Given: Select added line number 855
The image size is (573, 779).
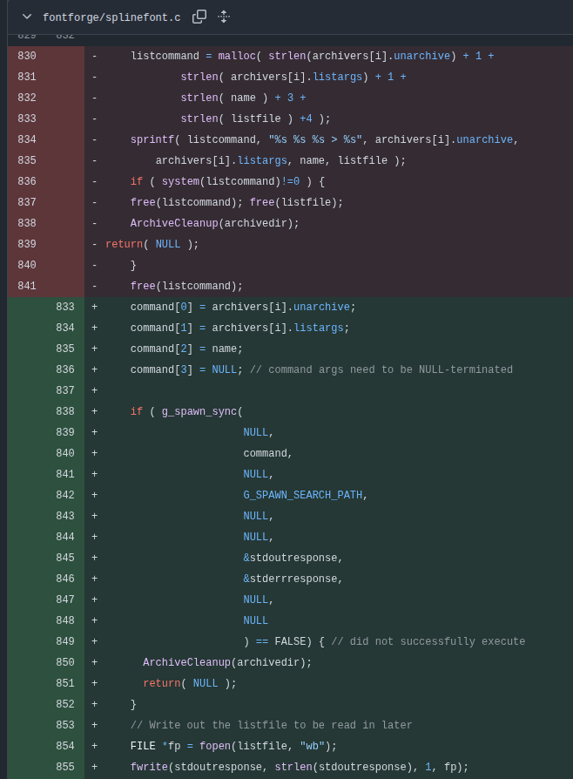Looking at the screenshot, I should click(65, 767).
